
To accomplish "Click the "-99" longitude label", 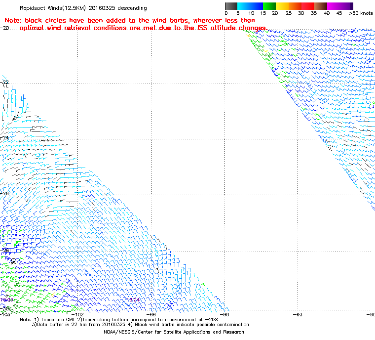I will pos(151,314).
